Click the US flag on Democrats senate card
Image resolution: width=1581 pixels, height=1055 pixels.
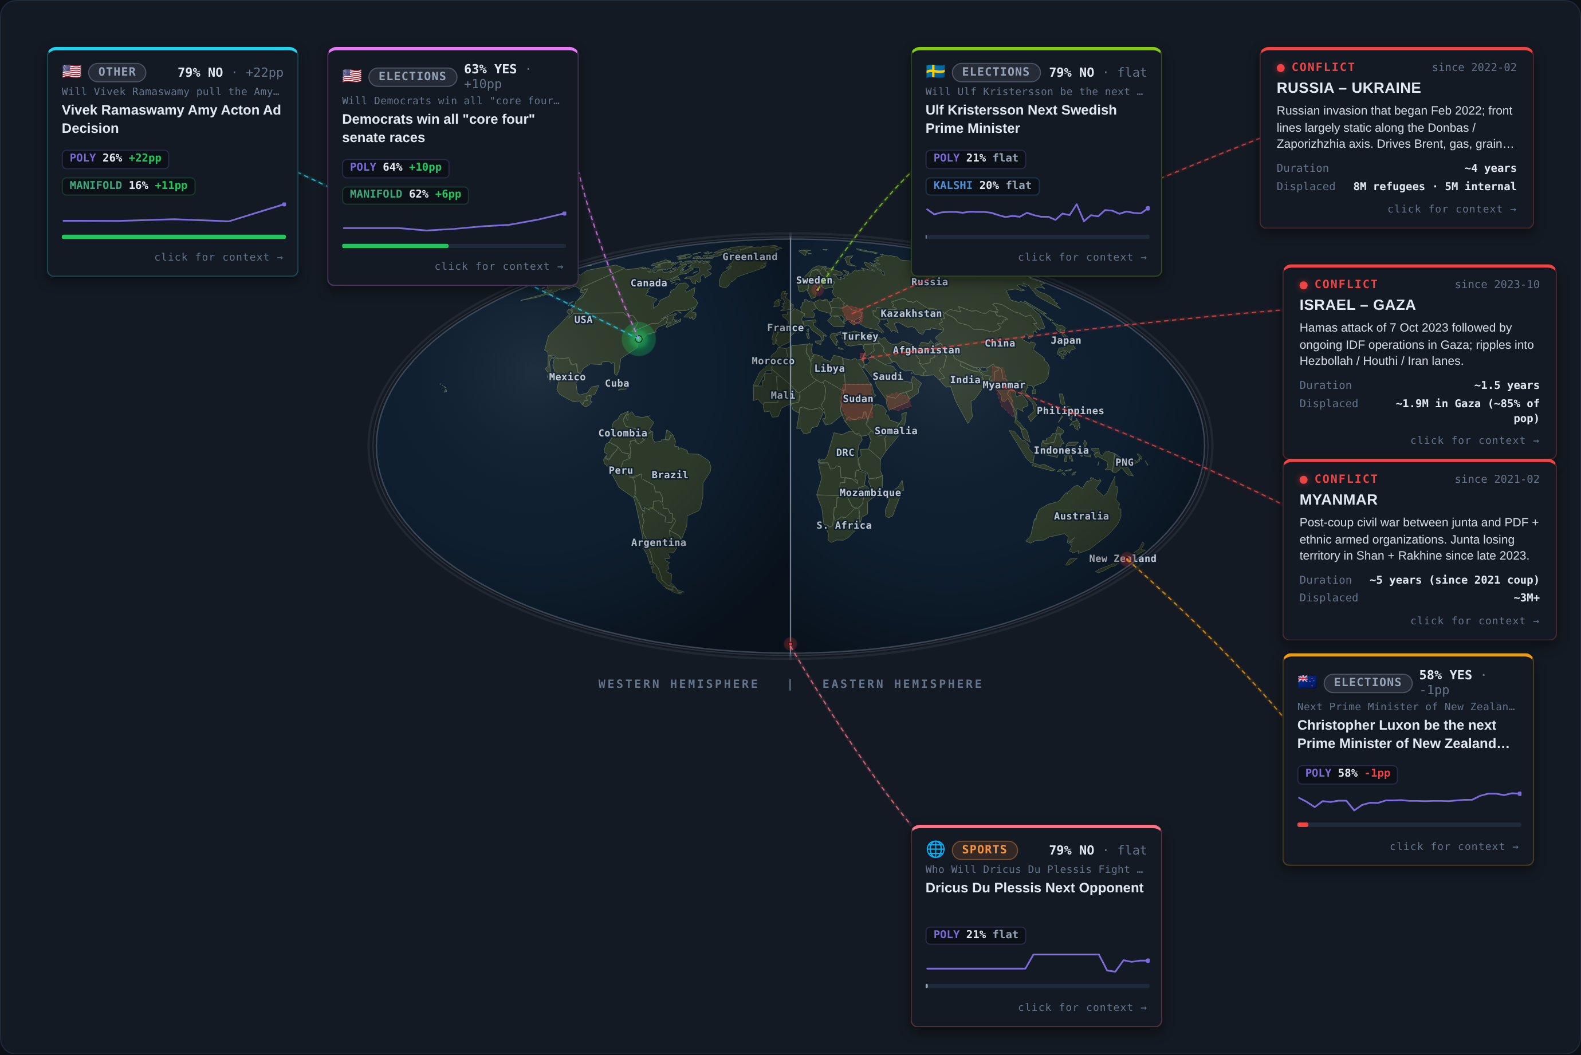point(351,76)
